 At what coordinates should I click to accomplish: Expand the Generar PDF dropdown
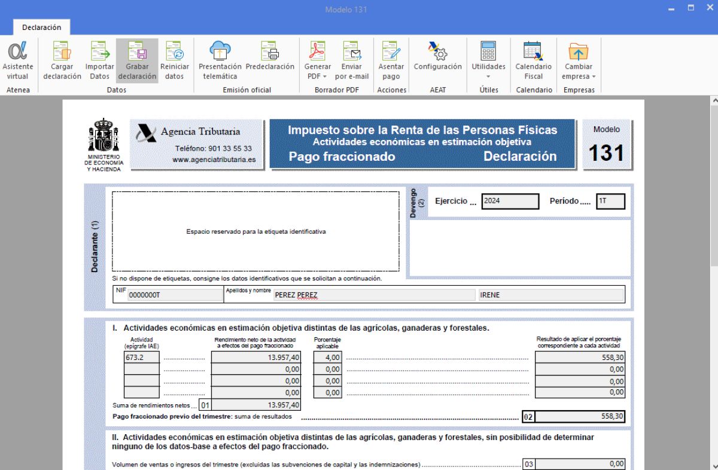[x=317, y=77]
